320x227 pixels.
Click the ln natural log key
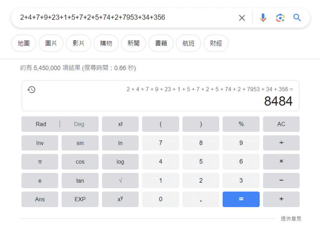coord(120,143)
